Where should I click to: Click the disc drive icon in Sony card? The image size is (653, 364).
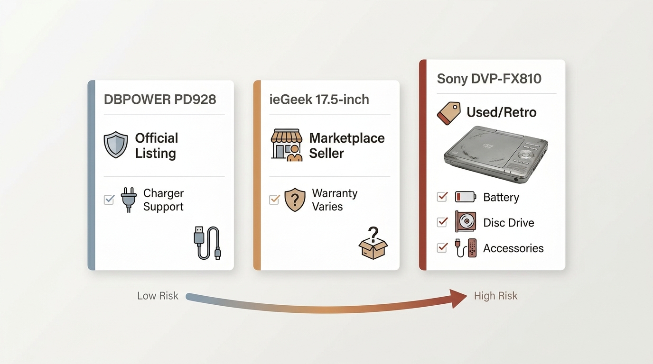pos(465,222)
